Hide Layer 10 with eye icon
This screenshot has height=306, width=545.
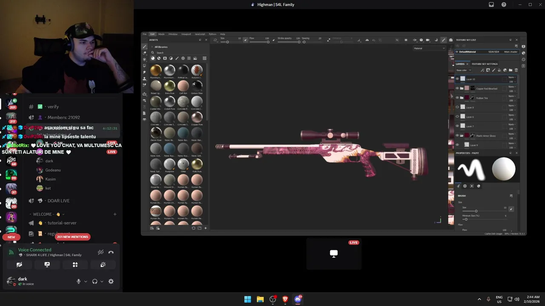click(x=457, y=79)
